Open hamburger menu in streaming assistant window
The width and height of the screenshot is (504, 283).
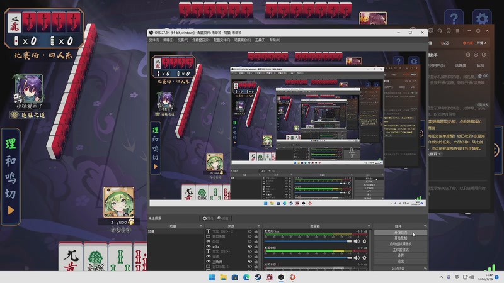(x=457, y=31)
